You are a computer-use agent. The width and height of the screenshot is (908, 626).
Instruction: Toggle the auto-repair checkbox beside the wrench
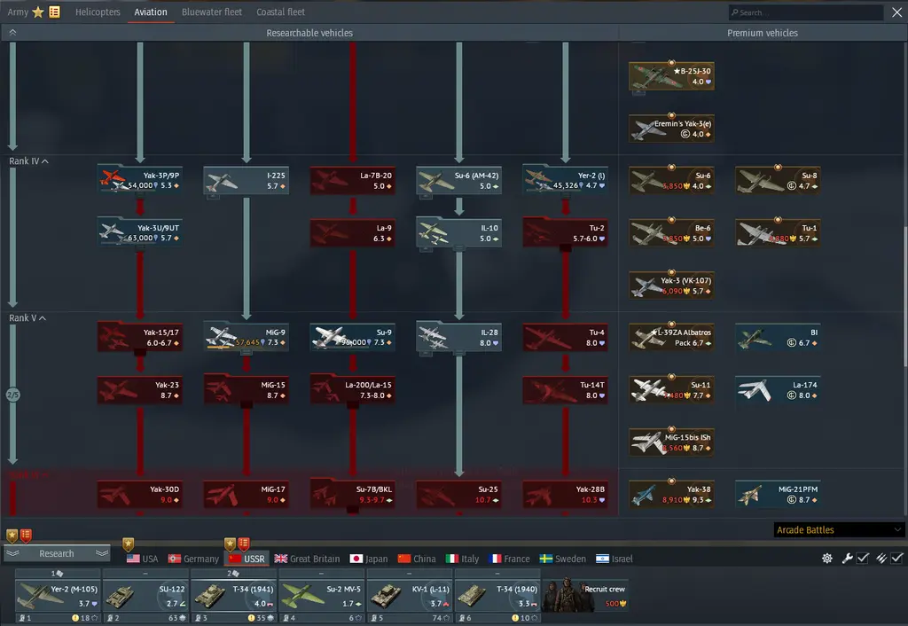click(x=863, y=559)
